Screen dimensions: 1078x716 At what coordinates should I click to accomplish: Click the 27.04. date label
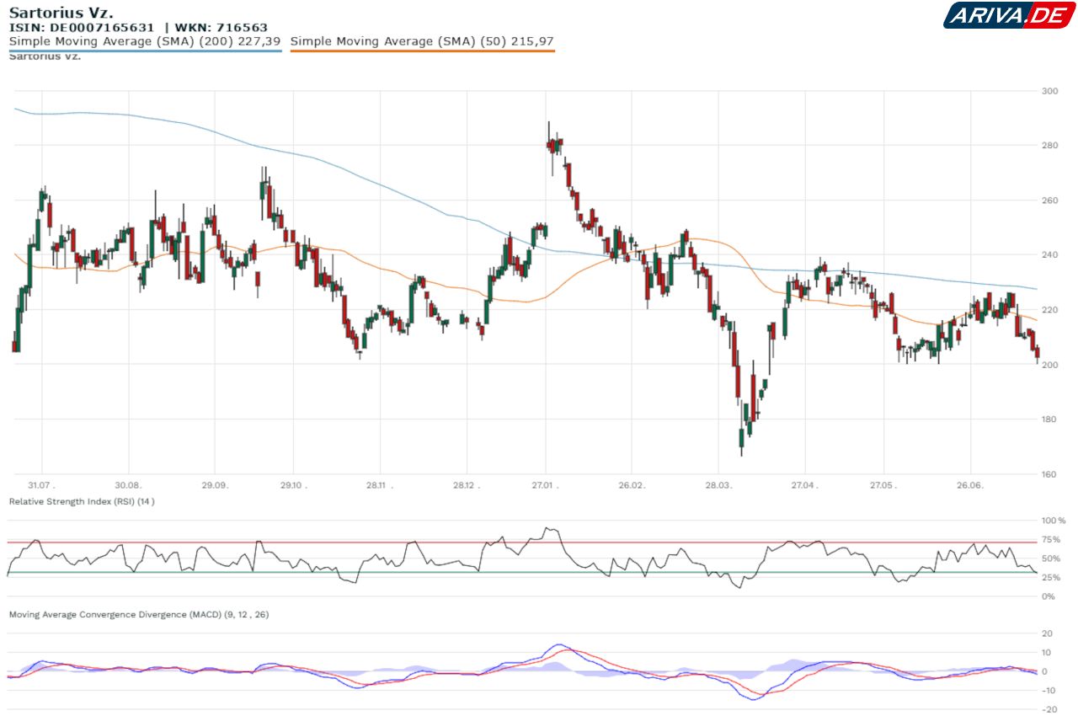click(x=805, y=485)
